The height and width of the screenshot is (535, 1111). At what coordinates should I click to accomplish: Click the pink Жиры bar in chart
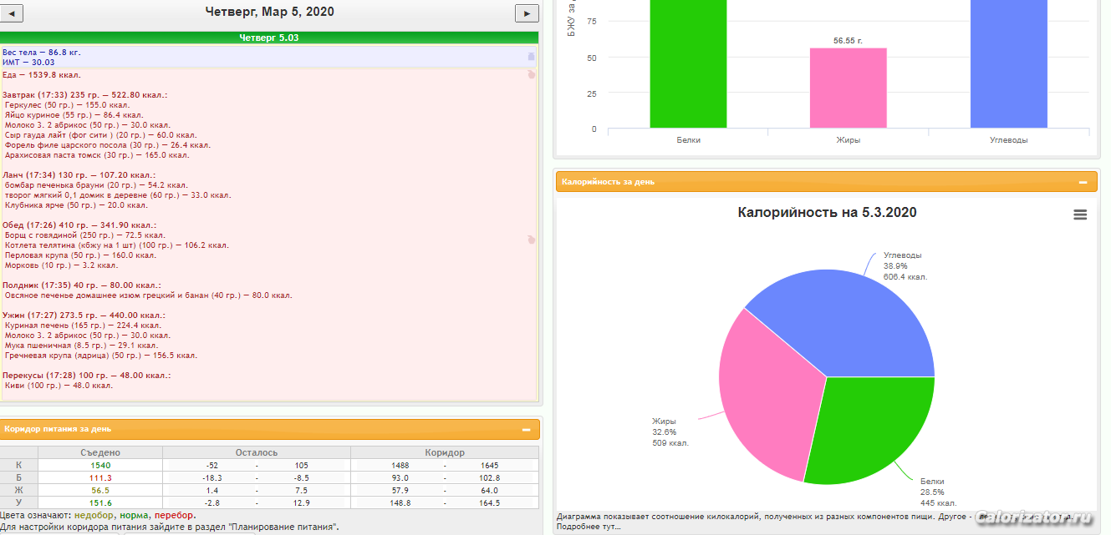click(x=848, y=88)
